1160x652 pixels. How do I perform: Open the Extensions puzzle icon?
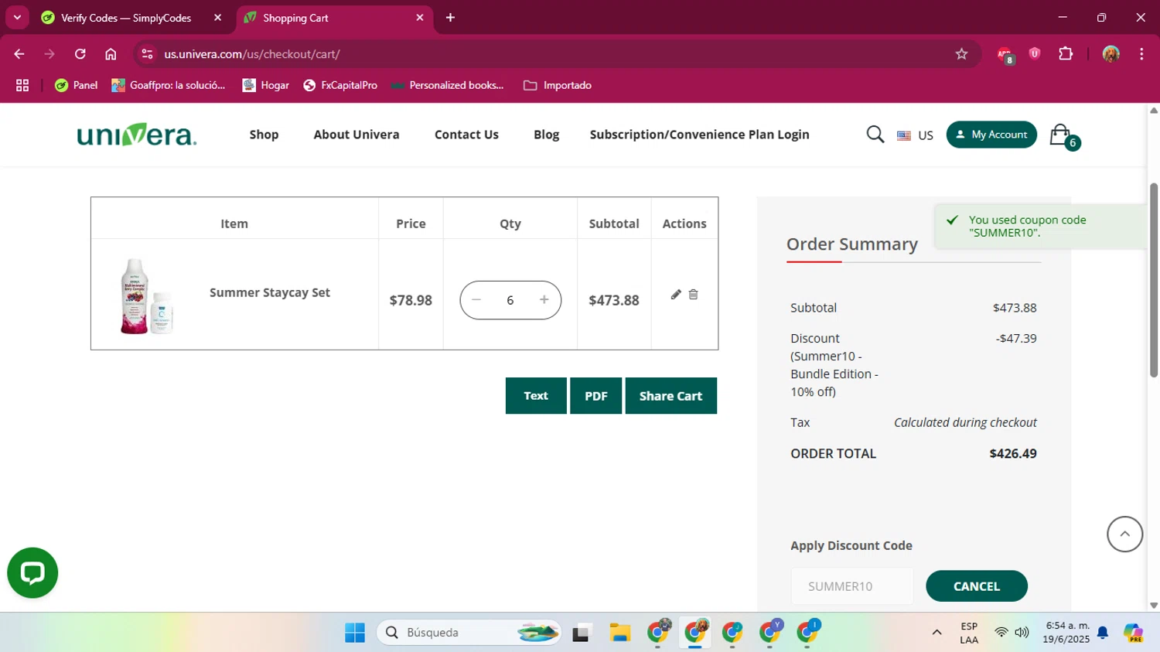click(x=1066, y=54)
